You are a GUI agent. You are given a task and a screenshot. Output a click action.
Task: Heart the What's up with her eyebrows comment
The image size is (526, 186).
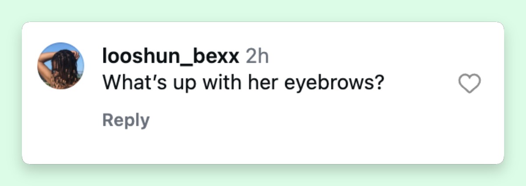point(469,83)
